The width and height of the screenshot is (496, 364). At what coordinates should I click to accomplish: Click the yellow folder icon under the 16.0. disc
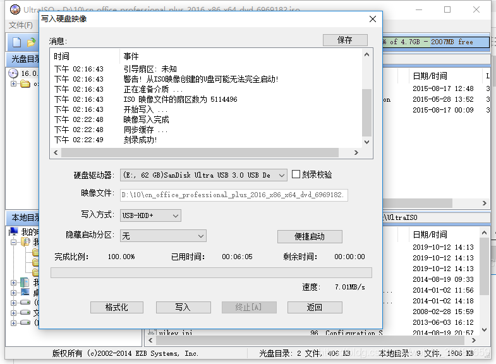point(25,84)
